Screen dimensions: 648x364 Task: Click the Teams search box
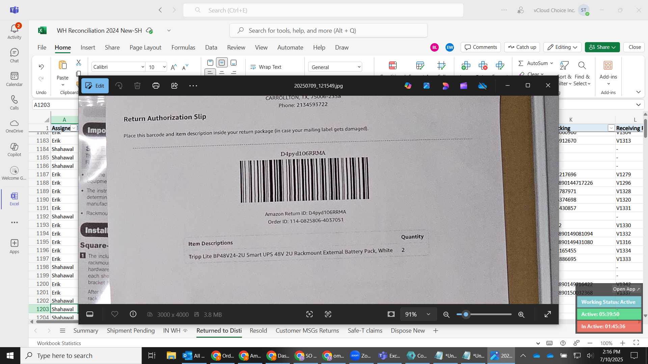click(x=323, y=10)
